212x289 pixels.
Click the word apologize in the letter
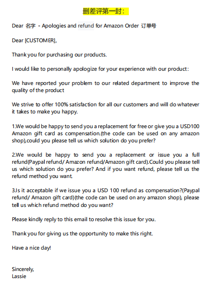point(85,69)
